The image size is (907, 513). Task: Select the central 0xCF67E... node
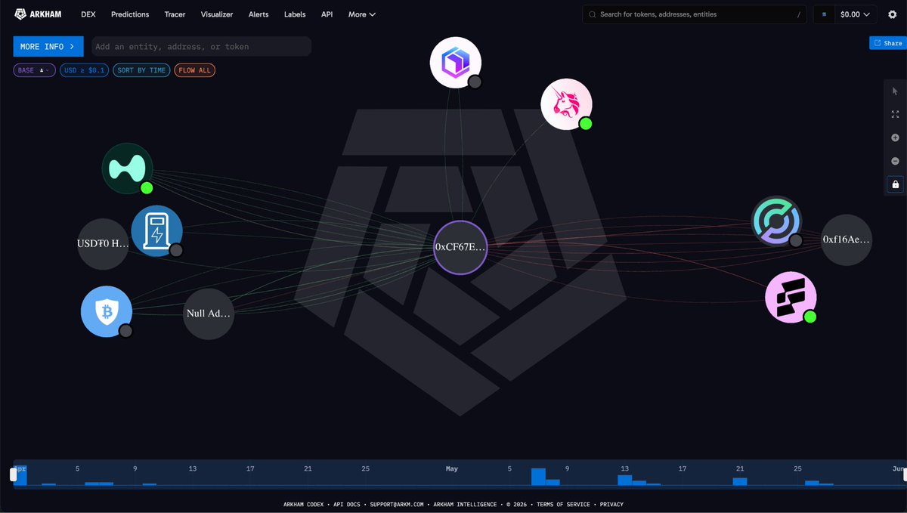pos(460,247)
